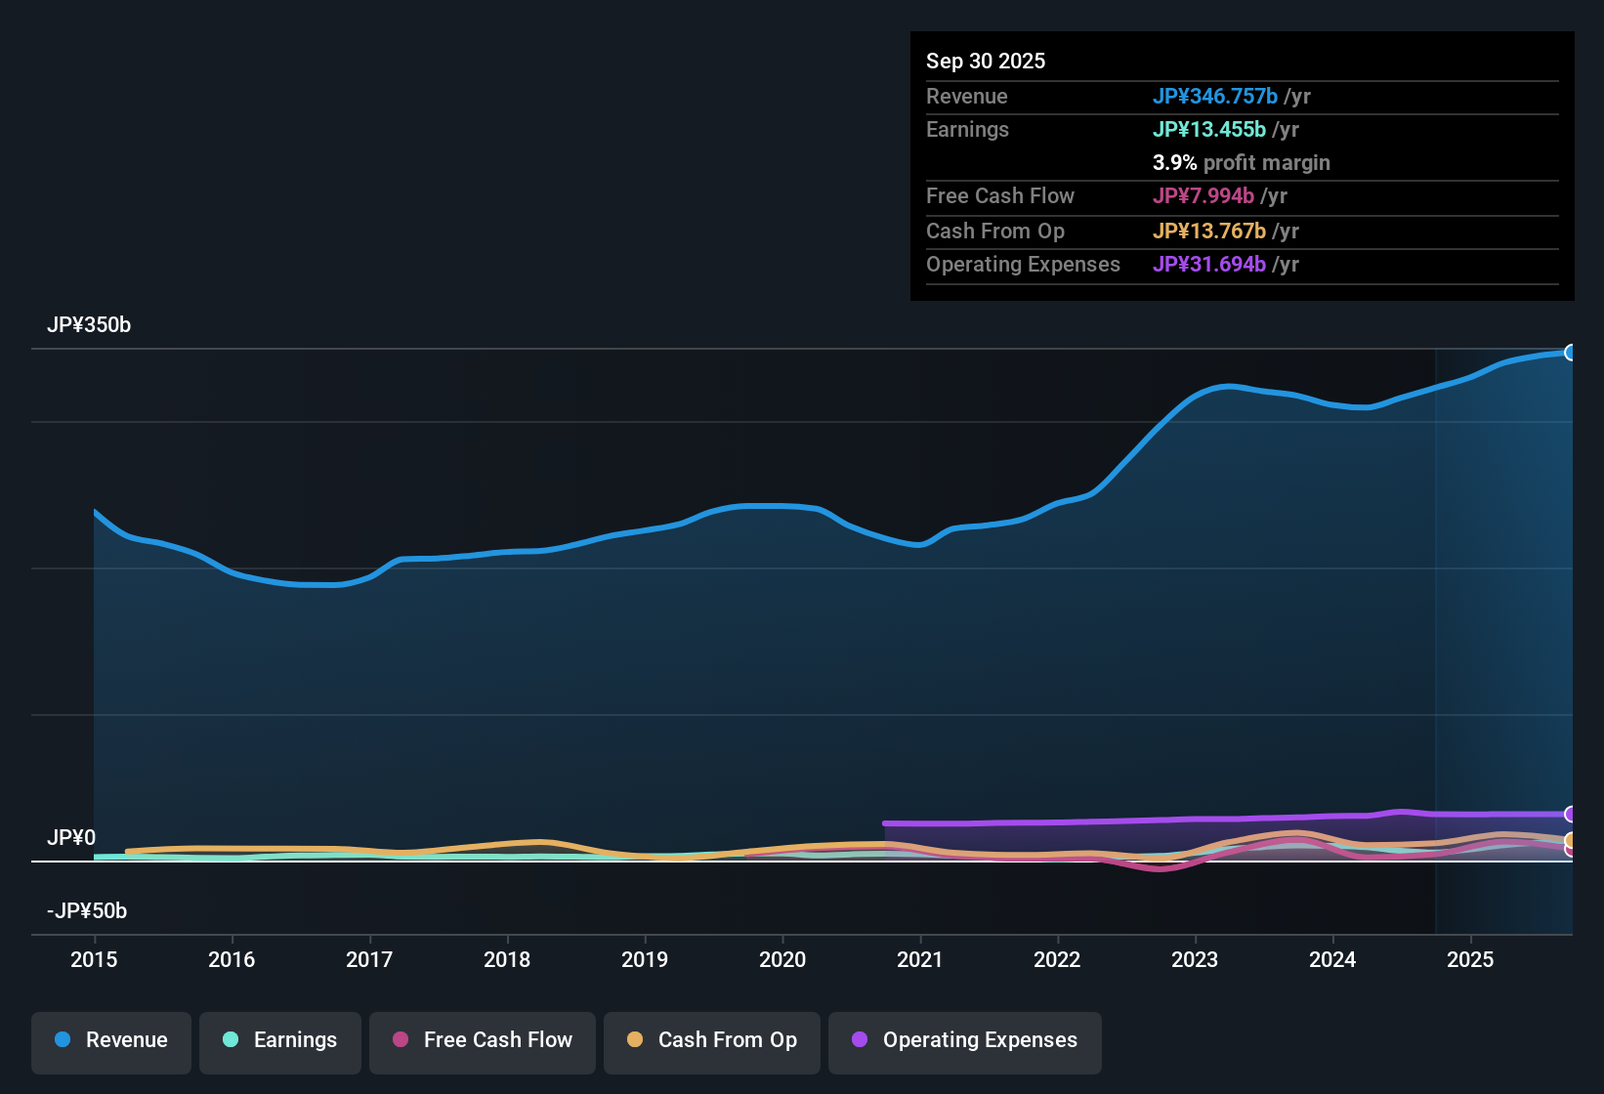The image size is (1604, 1094).
Task: Hide the Earnings line via its legend
Action: [279, 1040]
